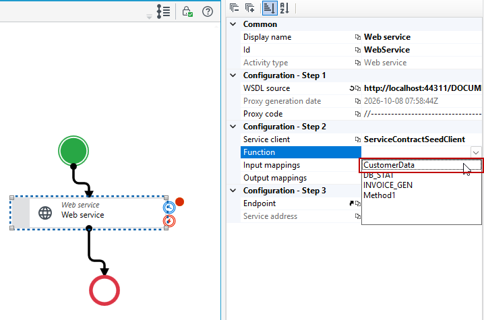Click the globe icon on Web service activity
The height and width of the screenshot is (320, 484).
pyautogui.click(x=45, y=213)
